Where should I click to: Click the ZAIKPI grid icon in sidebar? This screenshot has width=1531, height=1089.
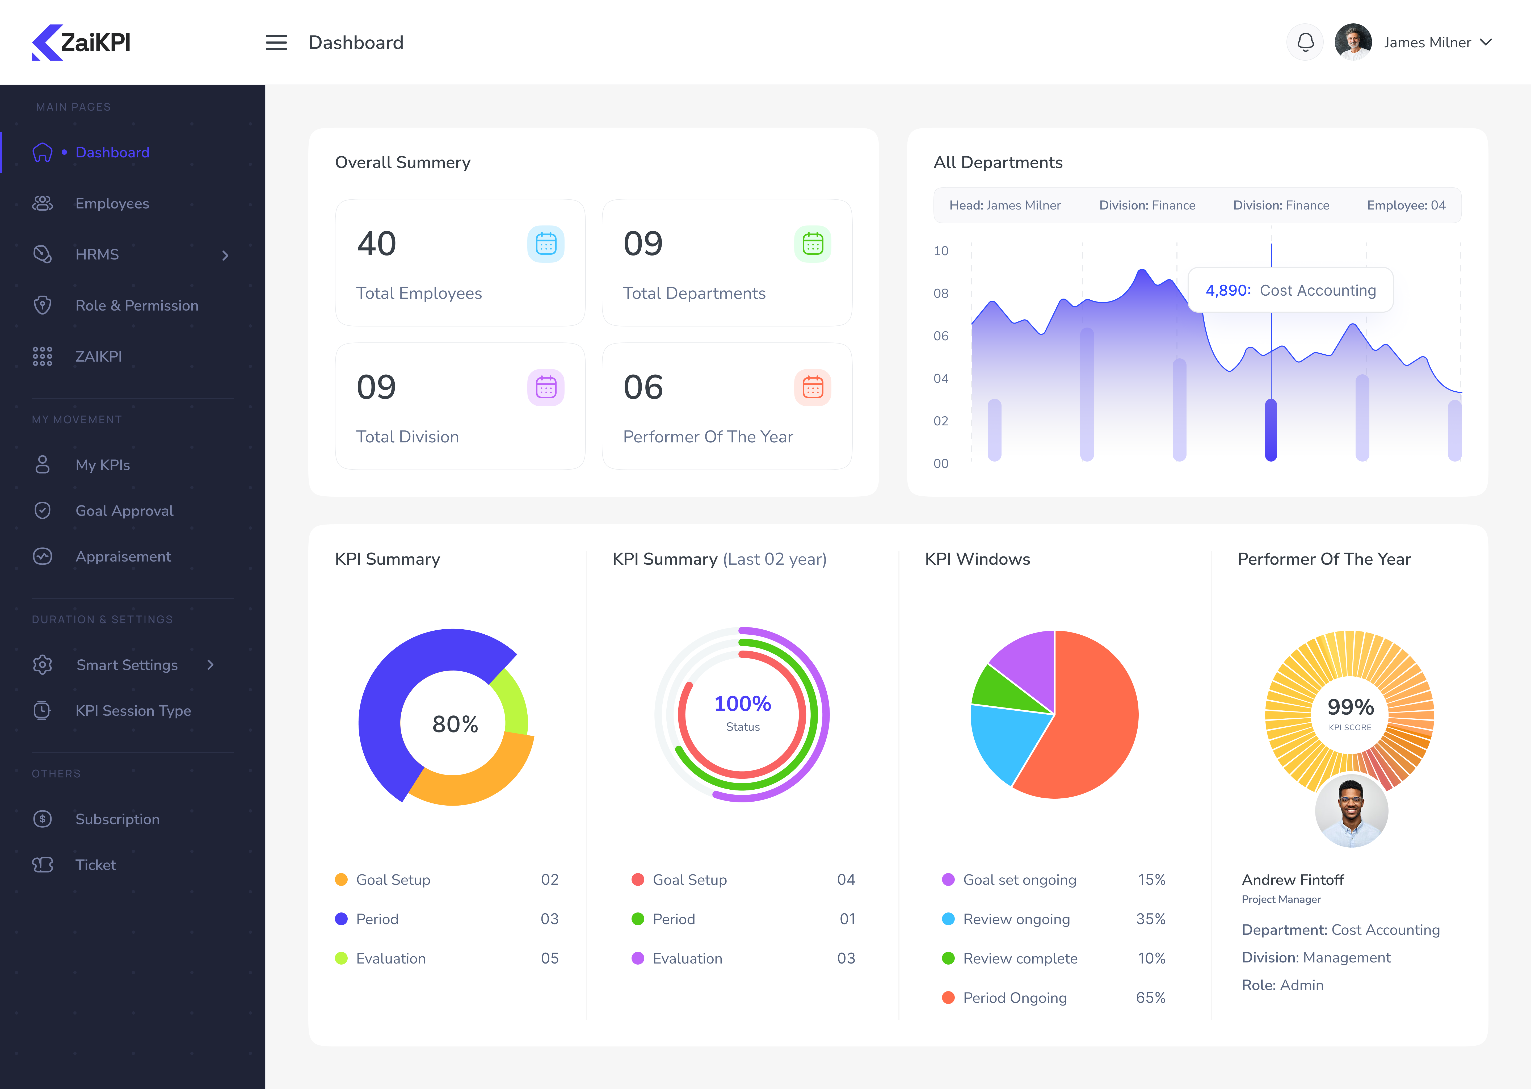[x=42, y=356]
